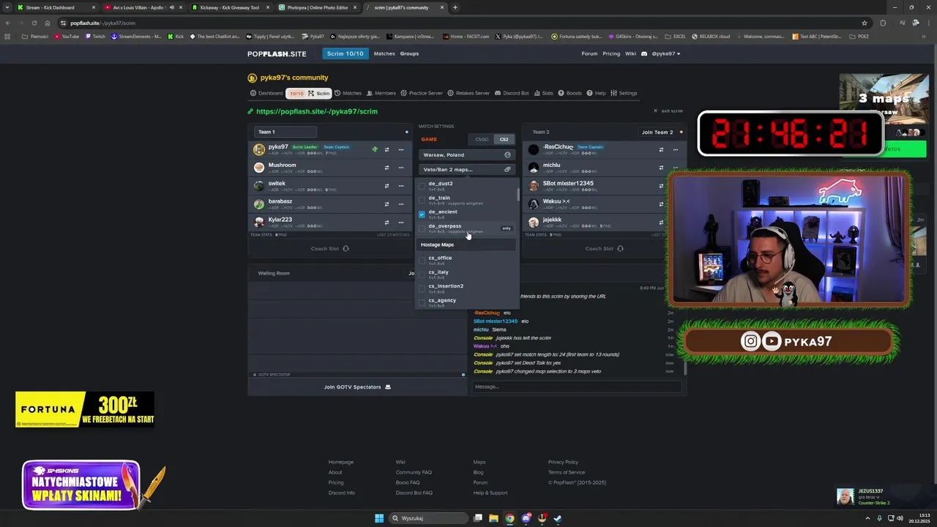The width and height of the screenshot is (937, 527).
Task: Collapse the Veto/Ban 2 maps dropdown
Action: click(467, 169)
